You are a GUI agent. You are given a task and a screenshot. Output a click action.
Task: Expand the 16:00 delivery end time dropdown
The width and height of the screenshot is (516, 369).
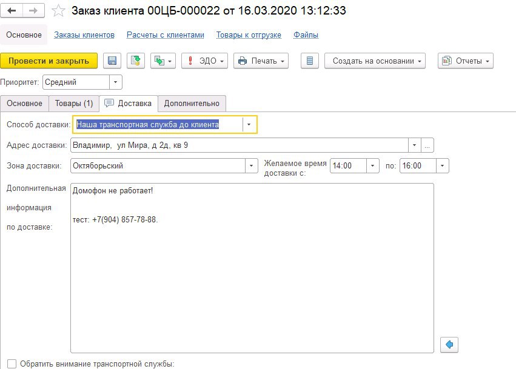point(442,166)
